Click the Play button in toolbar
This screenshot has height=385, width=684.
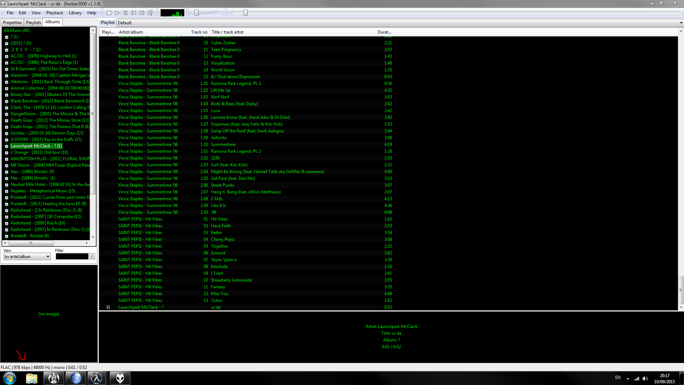(117, 13)
